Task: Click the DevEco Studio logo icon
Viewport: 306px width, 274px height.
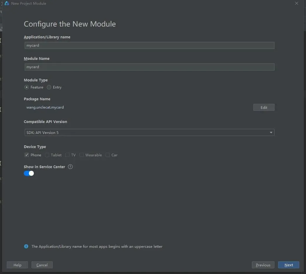Action: [7, 4]
